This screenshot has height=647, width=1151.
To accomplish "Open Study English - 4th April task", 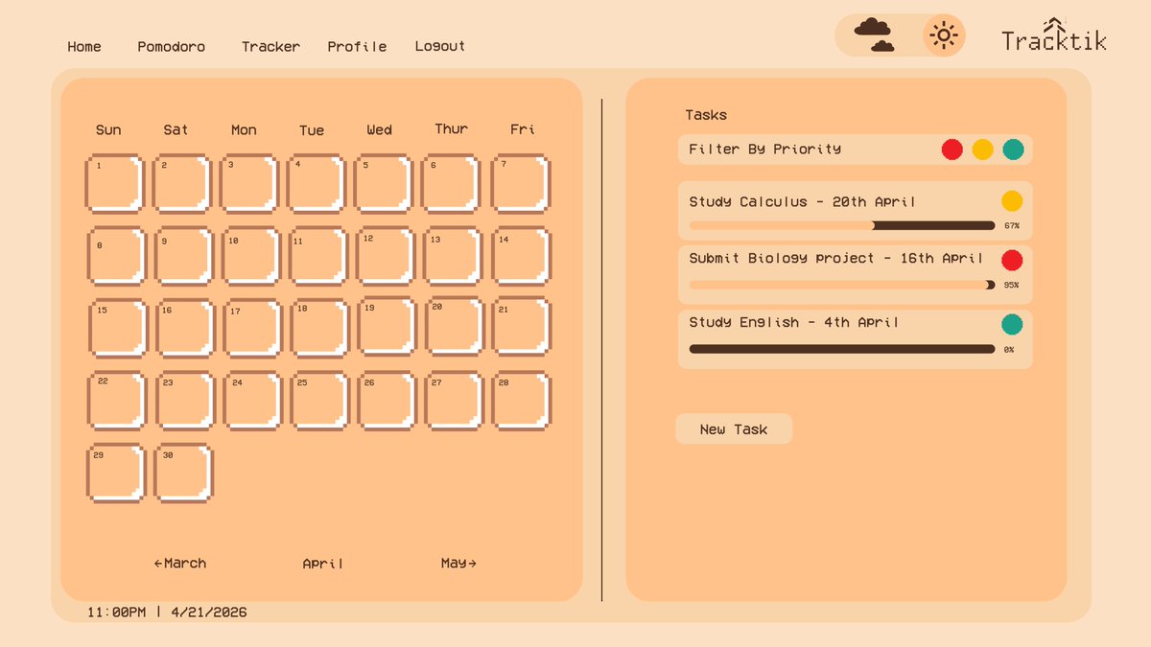I will (856, 338).
